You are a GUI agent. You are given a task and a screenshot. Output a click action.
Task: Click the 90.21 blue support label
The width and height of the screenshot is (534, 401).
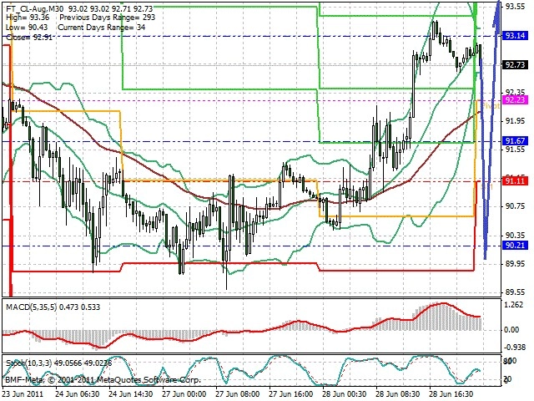[515, 245]
